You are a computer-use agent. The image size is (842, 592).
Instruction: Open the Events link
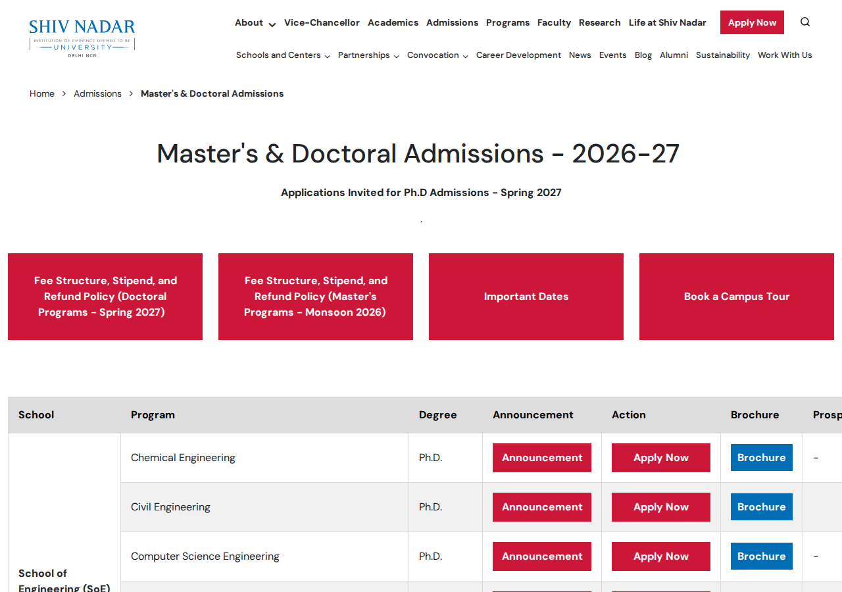point(612,55)
